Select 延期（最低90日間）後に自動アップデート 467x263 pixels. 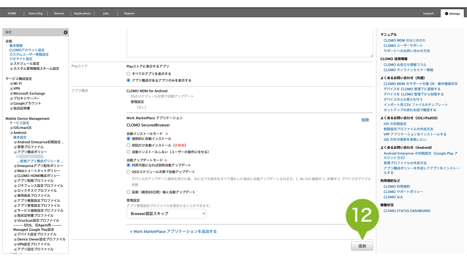click(128, 192)
